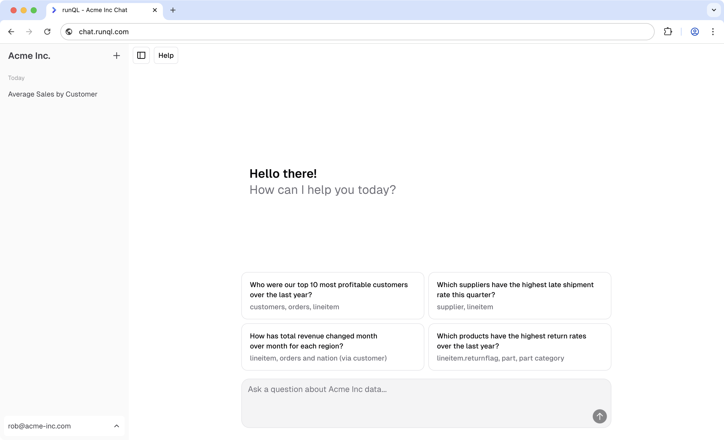View site information icon in address bar
Screen dimensions: 724x440
coord(69,32)
